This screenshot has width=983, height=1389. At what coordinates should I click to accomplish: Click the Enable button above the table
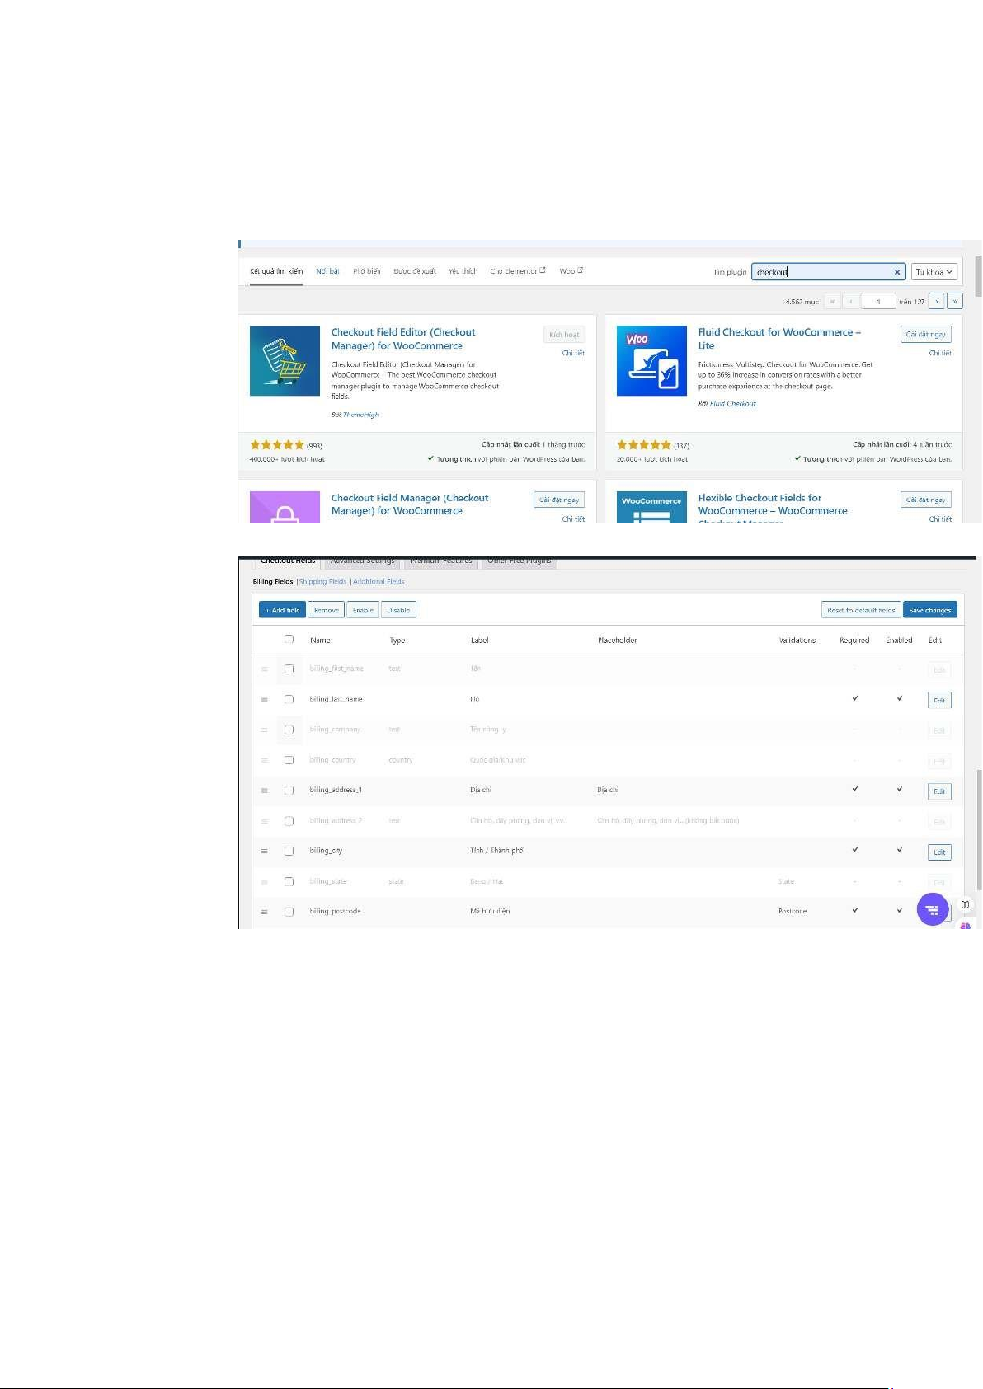click(363, 610)
